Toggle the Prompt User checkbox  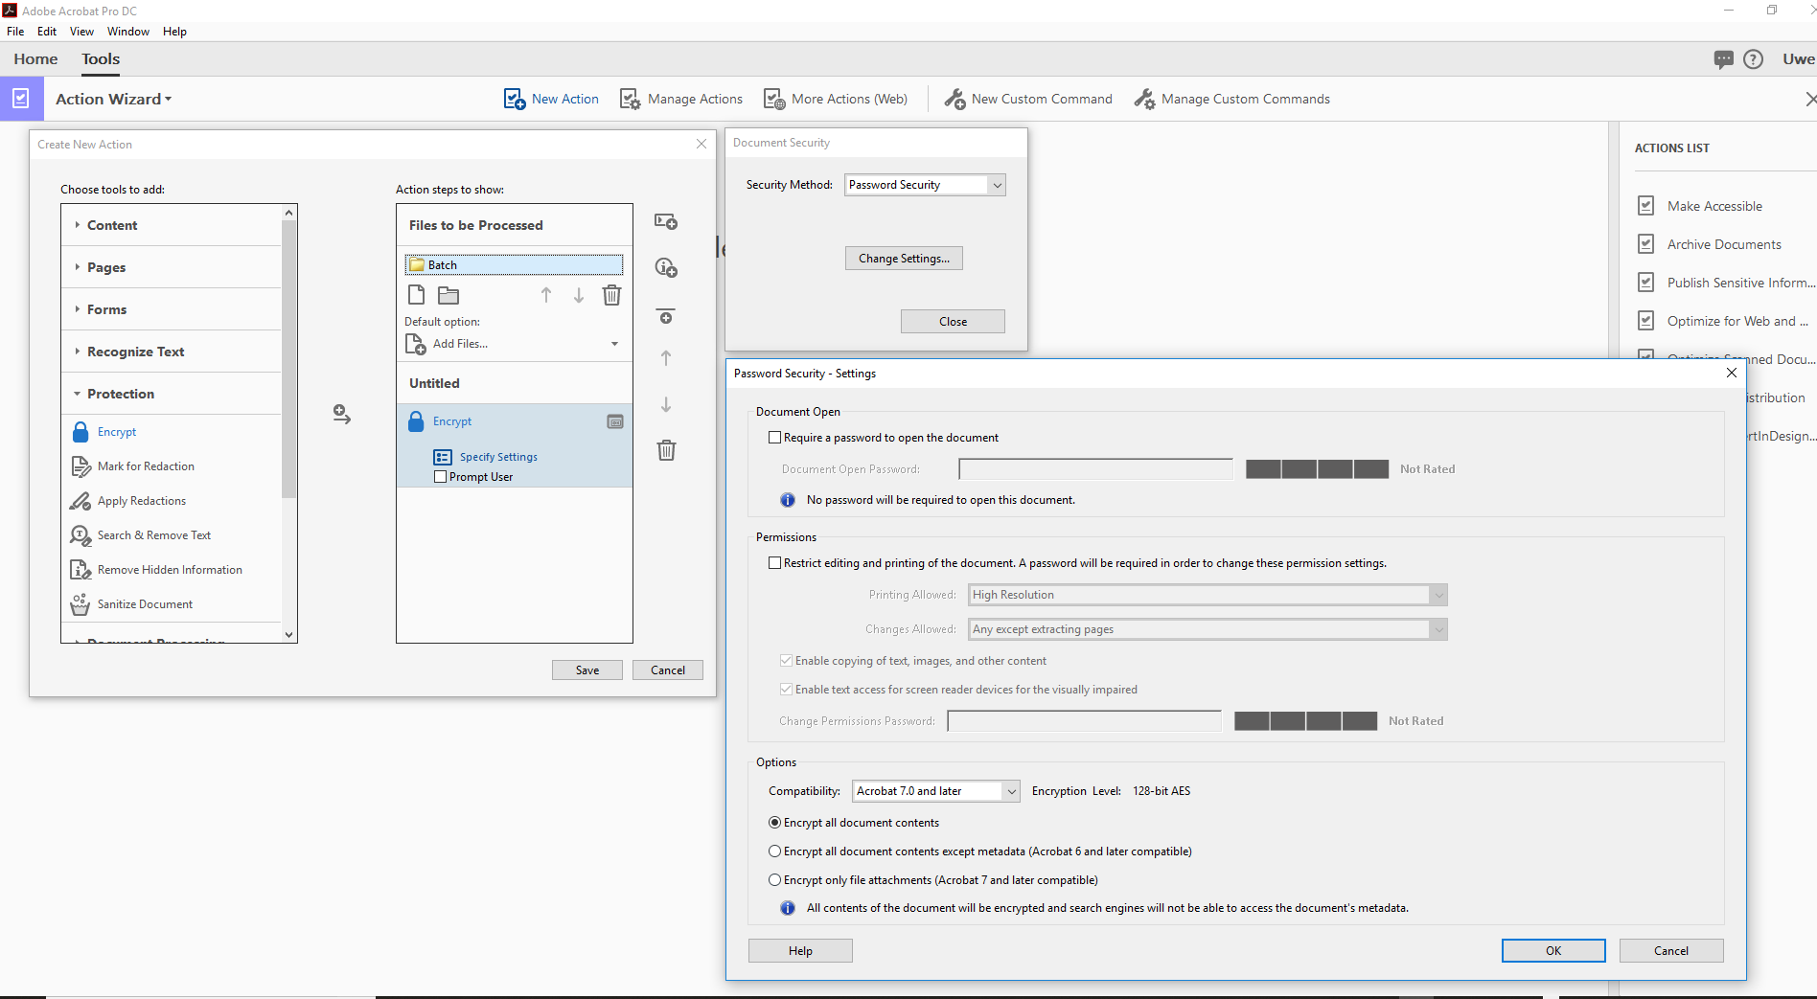click(x=441, y=477)
